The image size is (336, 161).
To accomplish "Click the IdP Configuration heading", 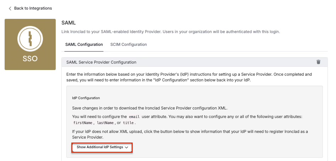I will [x=86, y=98].
